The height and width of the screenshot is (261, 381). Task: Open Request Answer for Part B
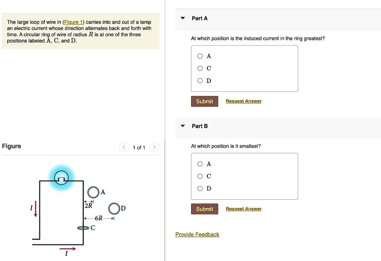click(243, 208)
